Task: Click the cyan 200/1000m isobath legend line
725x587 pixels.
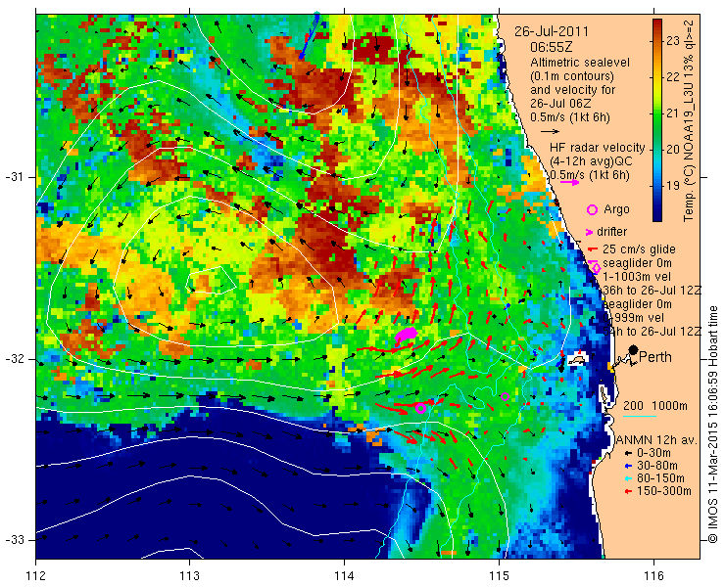Action: pyautogui.click(x=640, y=417)
